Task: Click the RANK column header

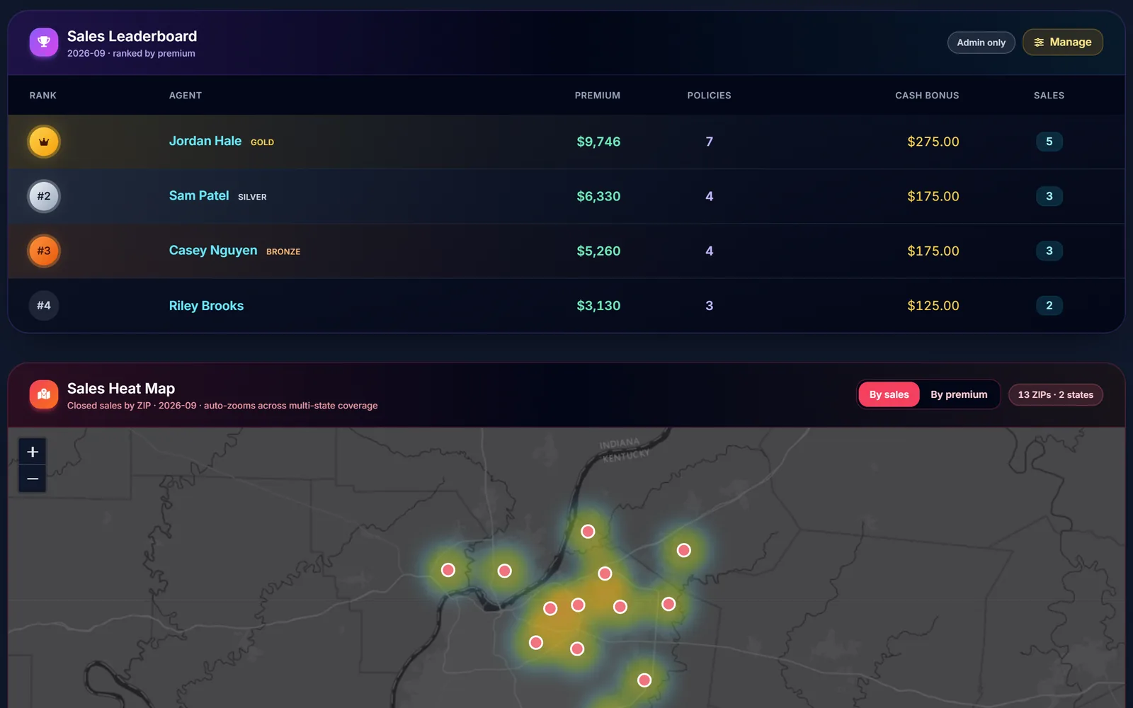Action: point(43,96)
